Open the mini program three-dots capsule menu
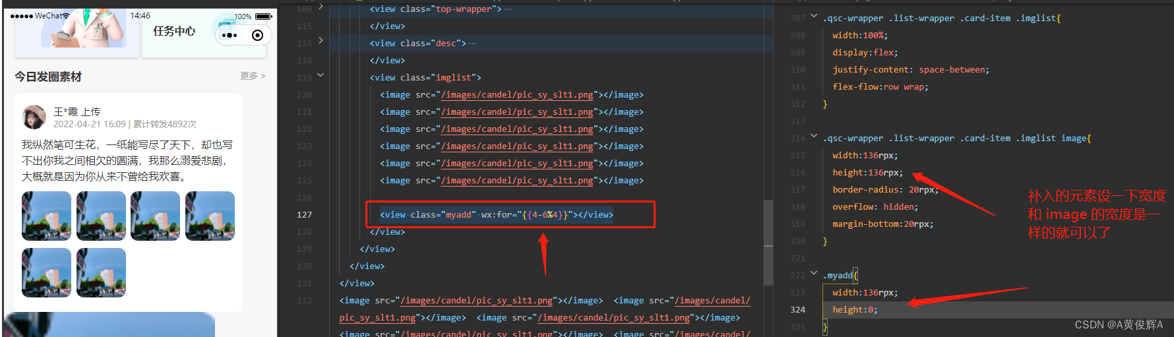 tap(230, 36)
